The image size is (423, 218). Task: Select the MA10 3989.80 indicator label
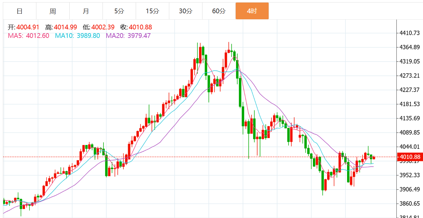(x=78, y=36)
